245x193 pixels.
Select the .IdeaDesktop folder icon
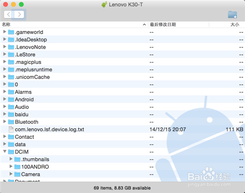11,39
